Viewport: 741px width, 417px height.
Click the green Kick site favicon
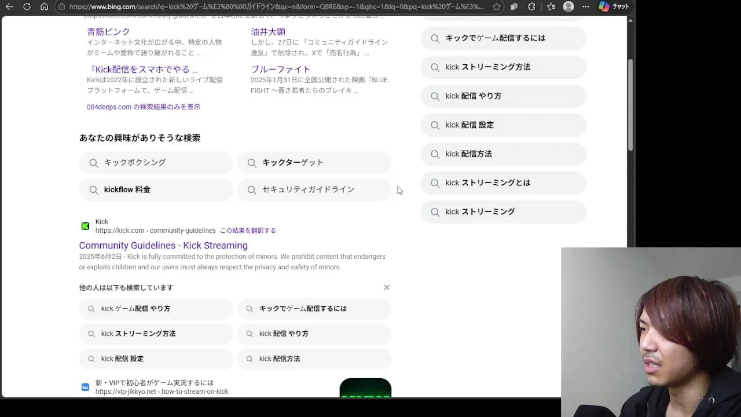(85, 226)
